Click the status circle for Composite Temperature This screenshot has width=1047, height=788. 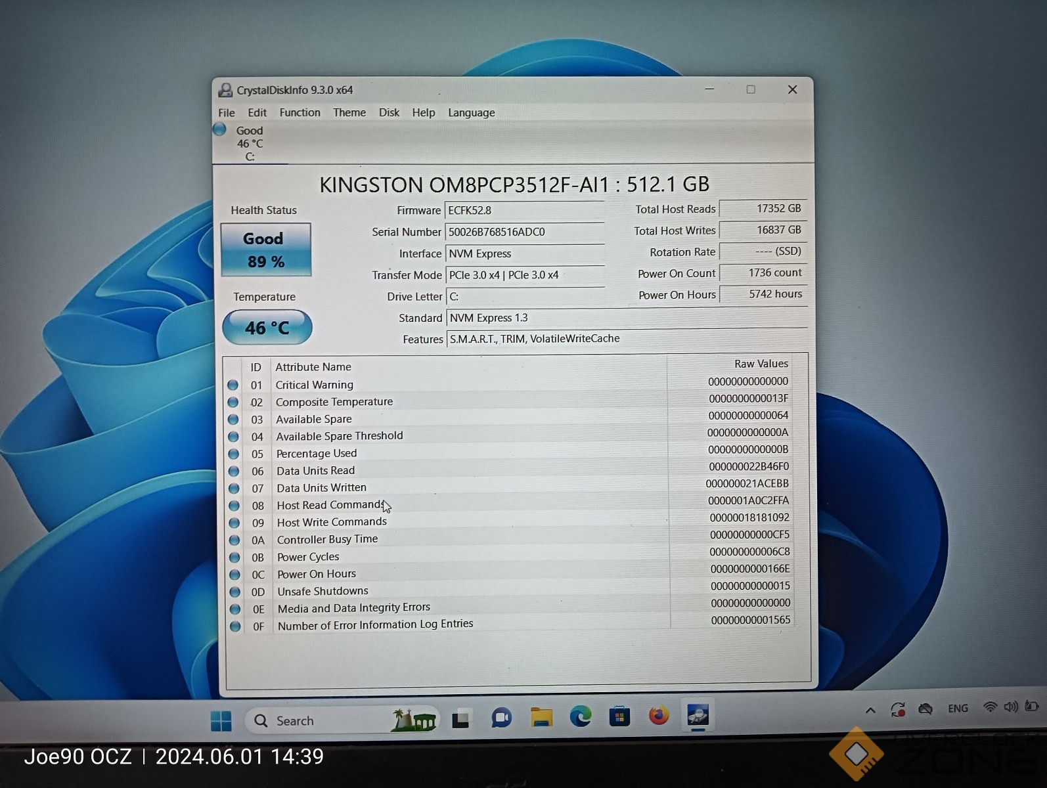coord(233,402)
